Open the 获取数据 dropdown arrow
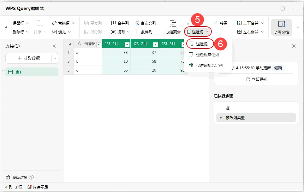The image size is (304, 192). click(x=55, y=58)
